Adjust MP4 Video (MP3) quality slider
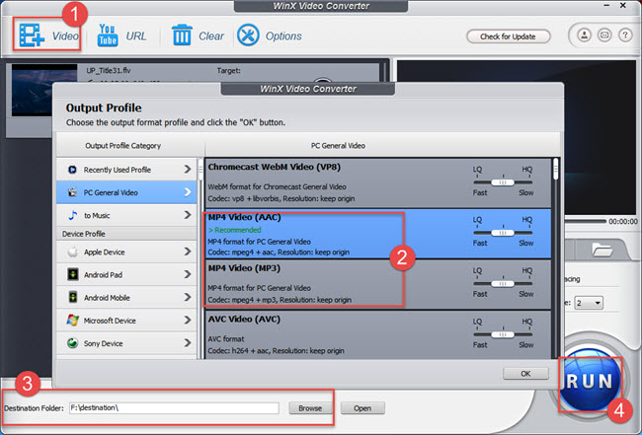The width and height of the screenshot is (642, 435). (503, 284)
